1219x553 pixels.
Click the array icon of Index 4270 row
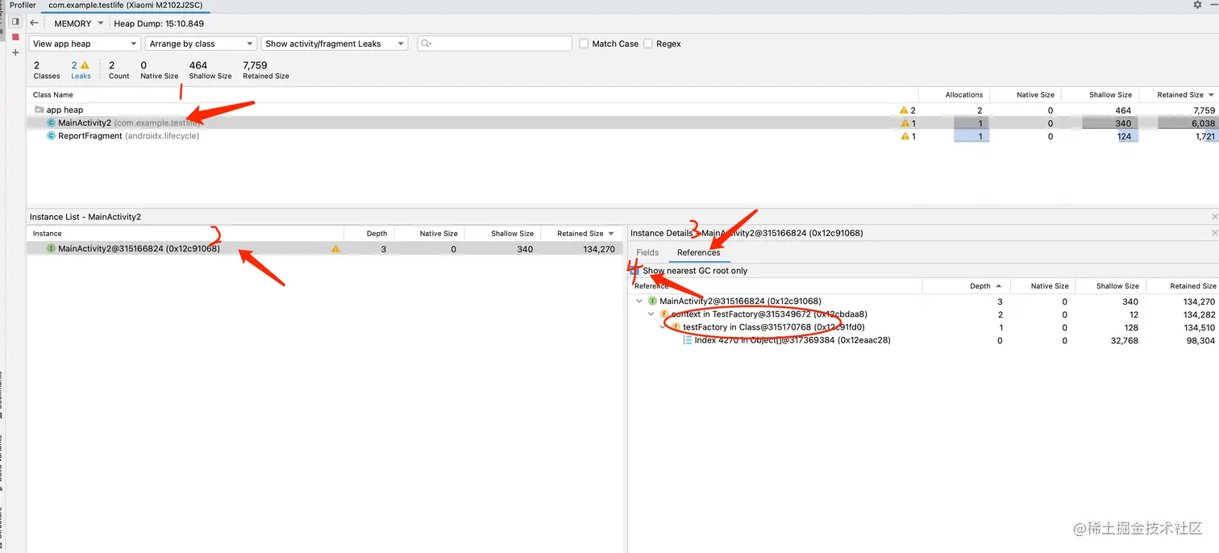point(688,340)
